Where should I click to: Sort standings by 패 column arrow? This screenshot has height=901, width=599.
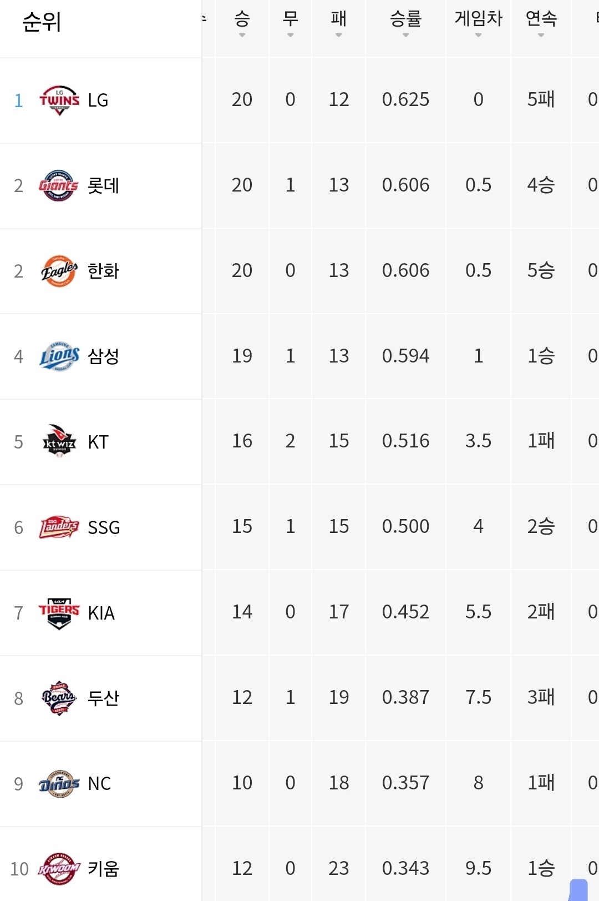[338, 36]
